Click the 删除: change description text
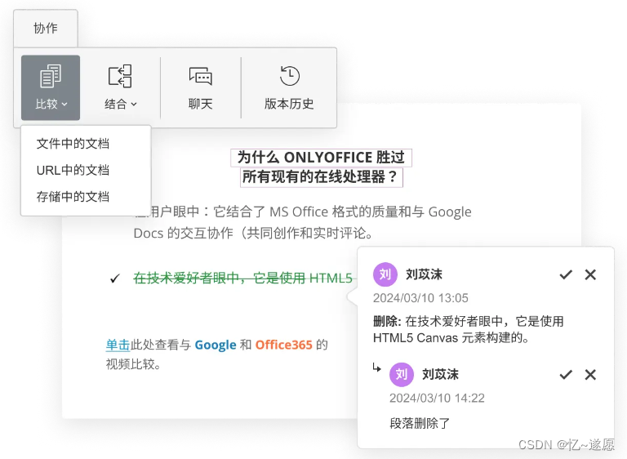627x459 pixels. coord(469,329)
